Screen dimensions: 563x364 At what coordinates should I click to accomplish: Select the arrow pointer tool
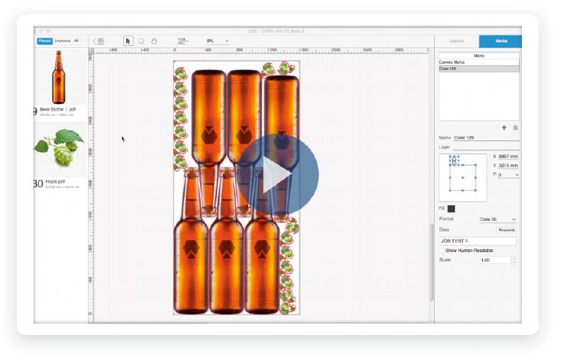[128, 41]
